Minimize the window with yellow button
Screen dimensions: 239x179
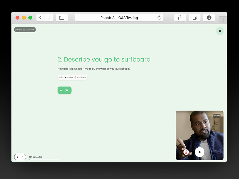(x=24, y=18)
